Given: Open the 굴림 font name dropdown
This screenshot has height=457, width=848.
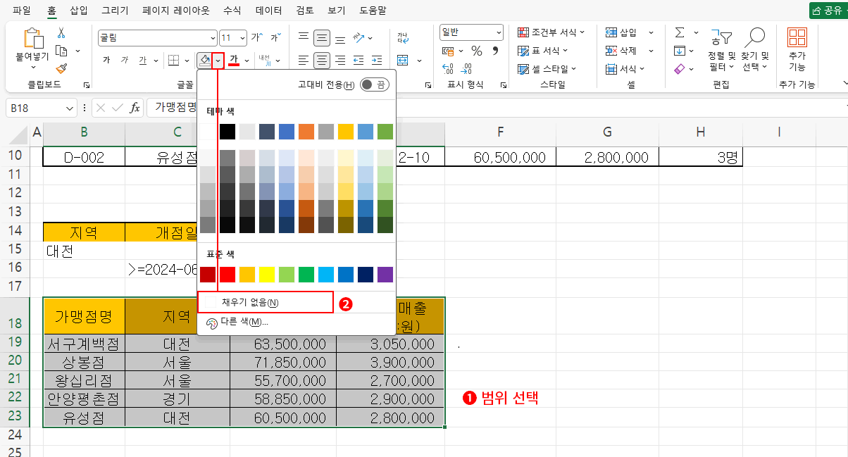Looking at the screenshot, I should tap(213, 38).
